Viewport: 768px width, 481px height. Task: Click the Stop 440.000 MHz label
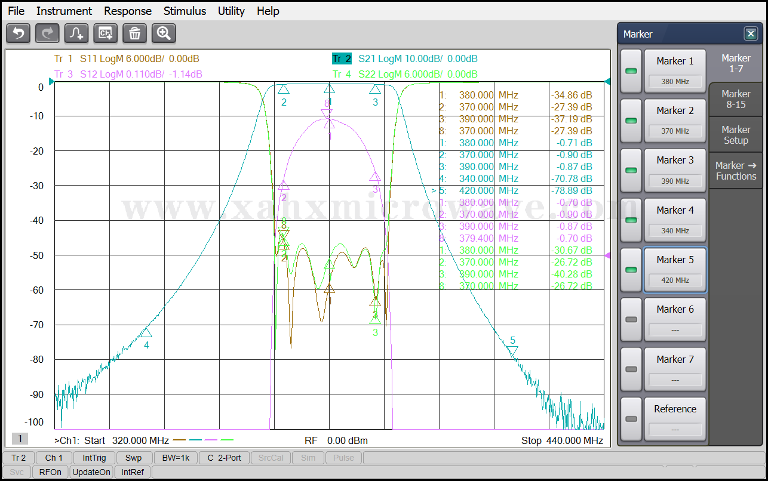562,440
